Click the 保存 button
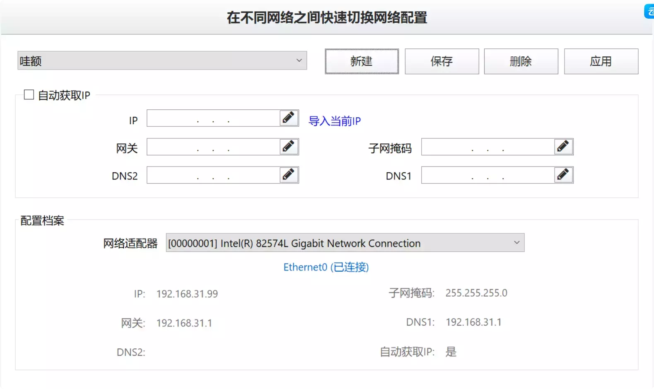 point(442,61)
